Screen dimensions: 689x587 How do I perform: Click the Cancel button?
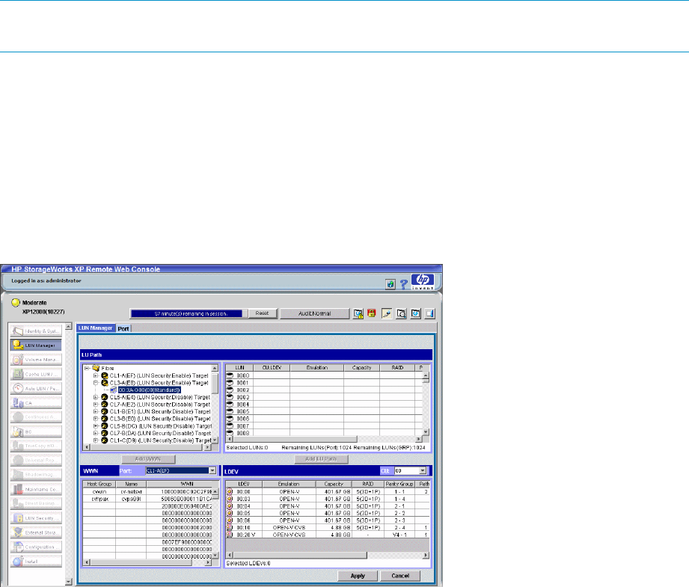(400, 576)
